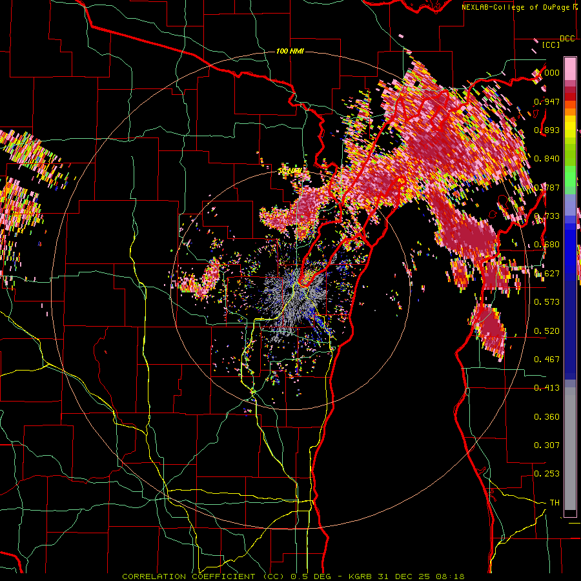Viewport: 581px width, 581px height.
Task: Select the 0.733 legend value
Action: pyautogui.click(x=547, y=216)
